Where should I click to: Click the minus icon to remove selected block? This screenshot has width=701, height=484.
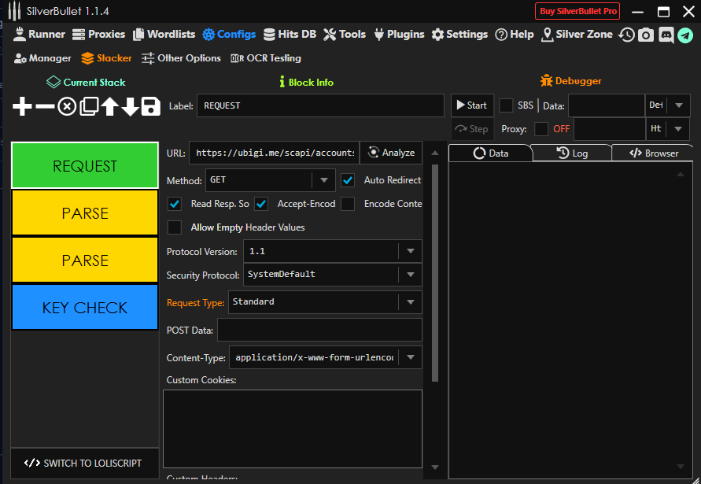pyautogui.click(x=45, y=107)
